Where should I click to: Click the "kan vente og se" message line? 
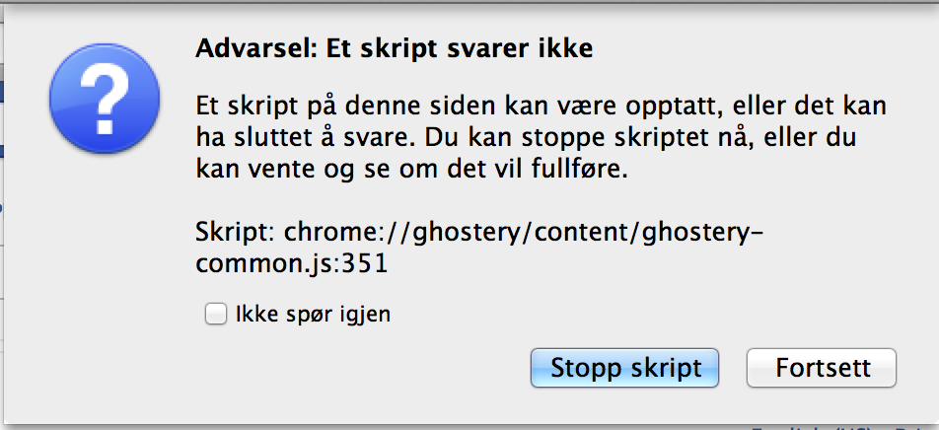(x=411, y=171)
